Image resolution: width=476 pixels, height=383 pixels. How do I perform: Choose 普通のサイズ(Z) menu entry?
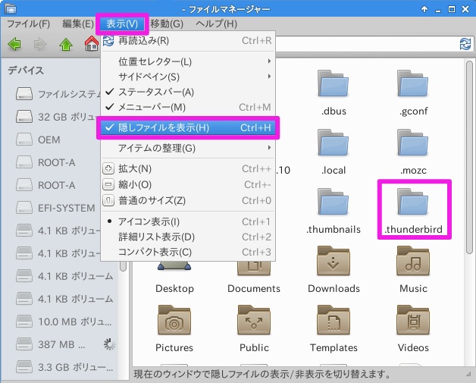pos(188,200)
